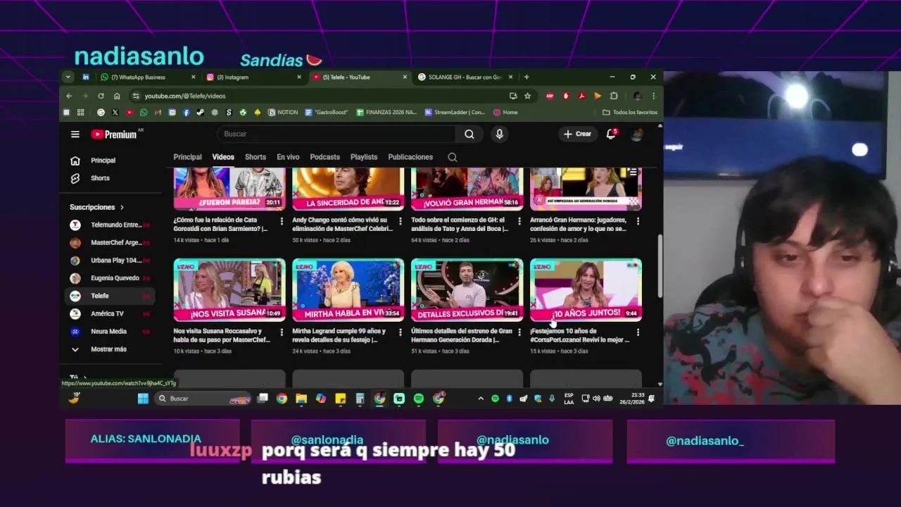The height and width of the screenshot is (507, 901).
Task: Open Telemundo Entre... subscription
Action: pyautogui.click(x=109, y=225)
